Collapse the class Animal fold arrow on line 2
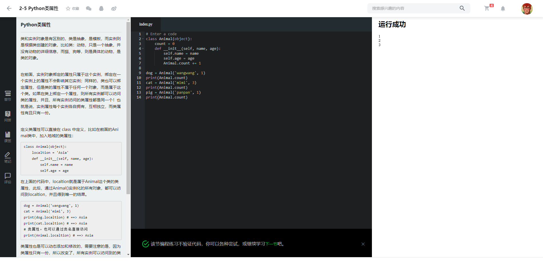This screenshot has width=543, height=264. (x=143, y=39)
